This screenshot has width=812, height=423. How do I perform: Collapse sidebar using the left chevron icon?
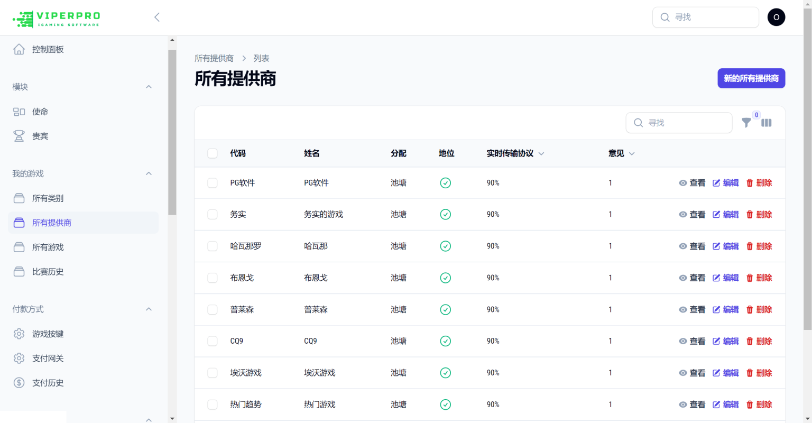coord(157,17)
